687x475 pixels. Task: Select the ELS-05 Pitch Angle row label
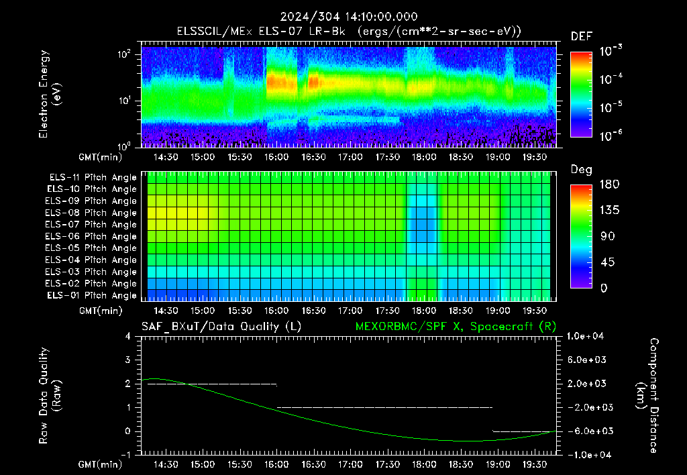91,248
